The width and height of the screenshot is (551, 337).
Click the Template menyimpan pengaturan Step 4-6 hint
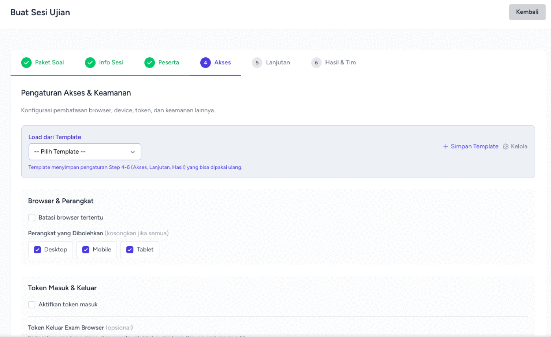pos(135,167)
